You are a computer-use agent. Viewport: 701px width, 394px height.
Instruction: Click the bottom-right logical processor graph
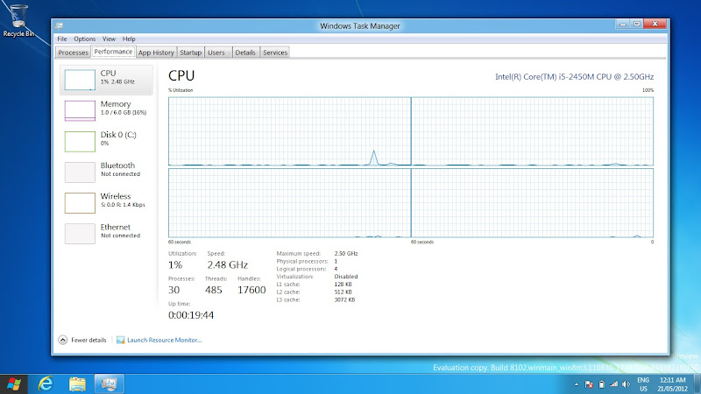[x=532, y=203]
